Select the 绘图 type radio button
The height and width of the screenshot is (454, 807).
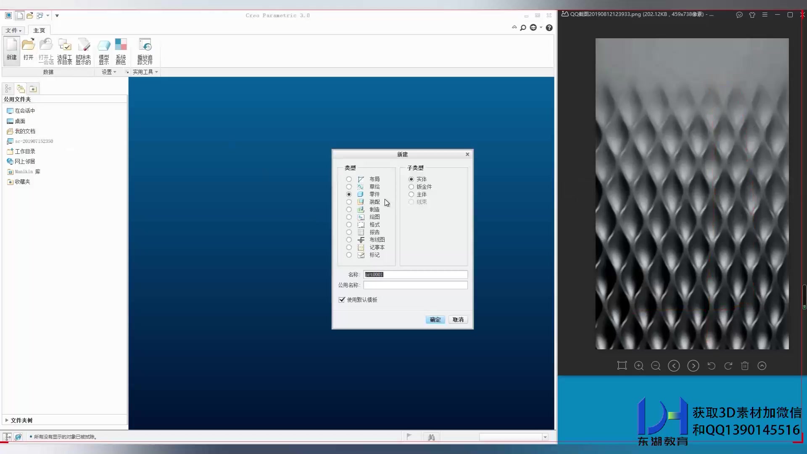(x=349, y=217)
